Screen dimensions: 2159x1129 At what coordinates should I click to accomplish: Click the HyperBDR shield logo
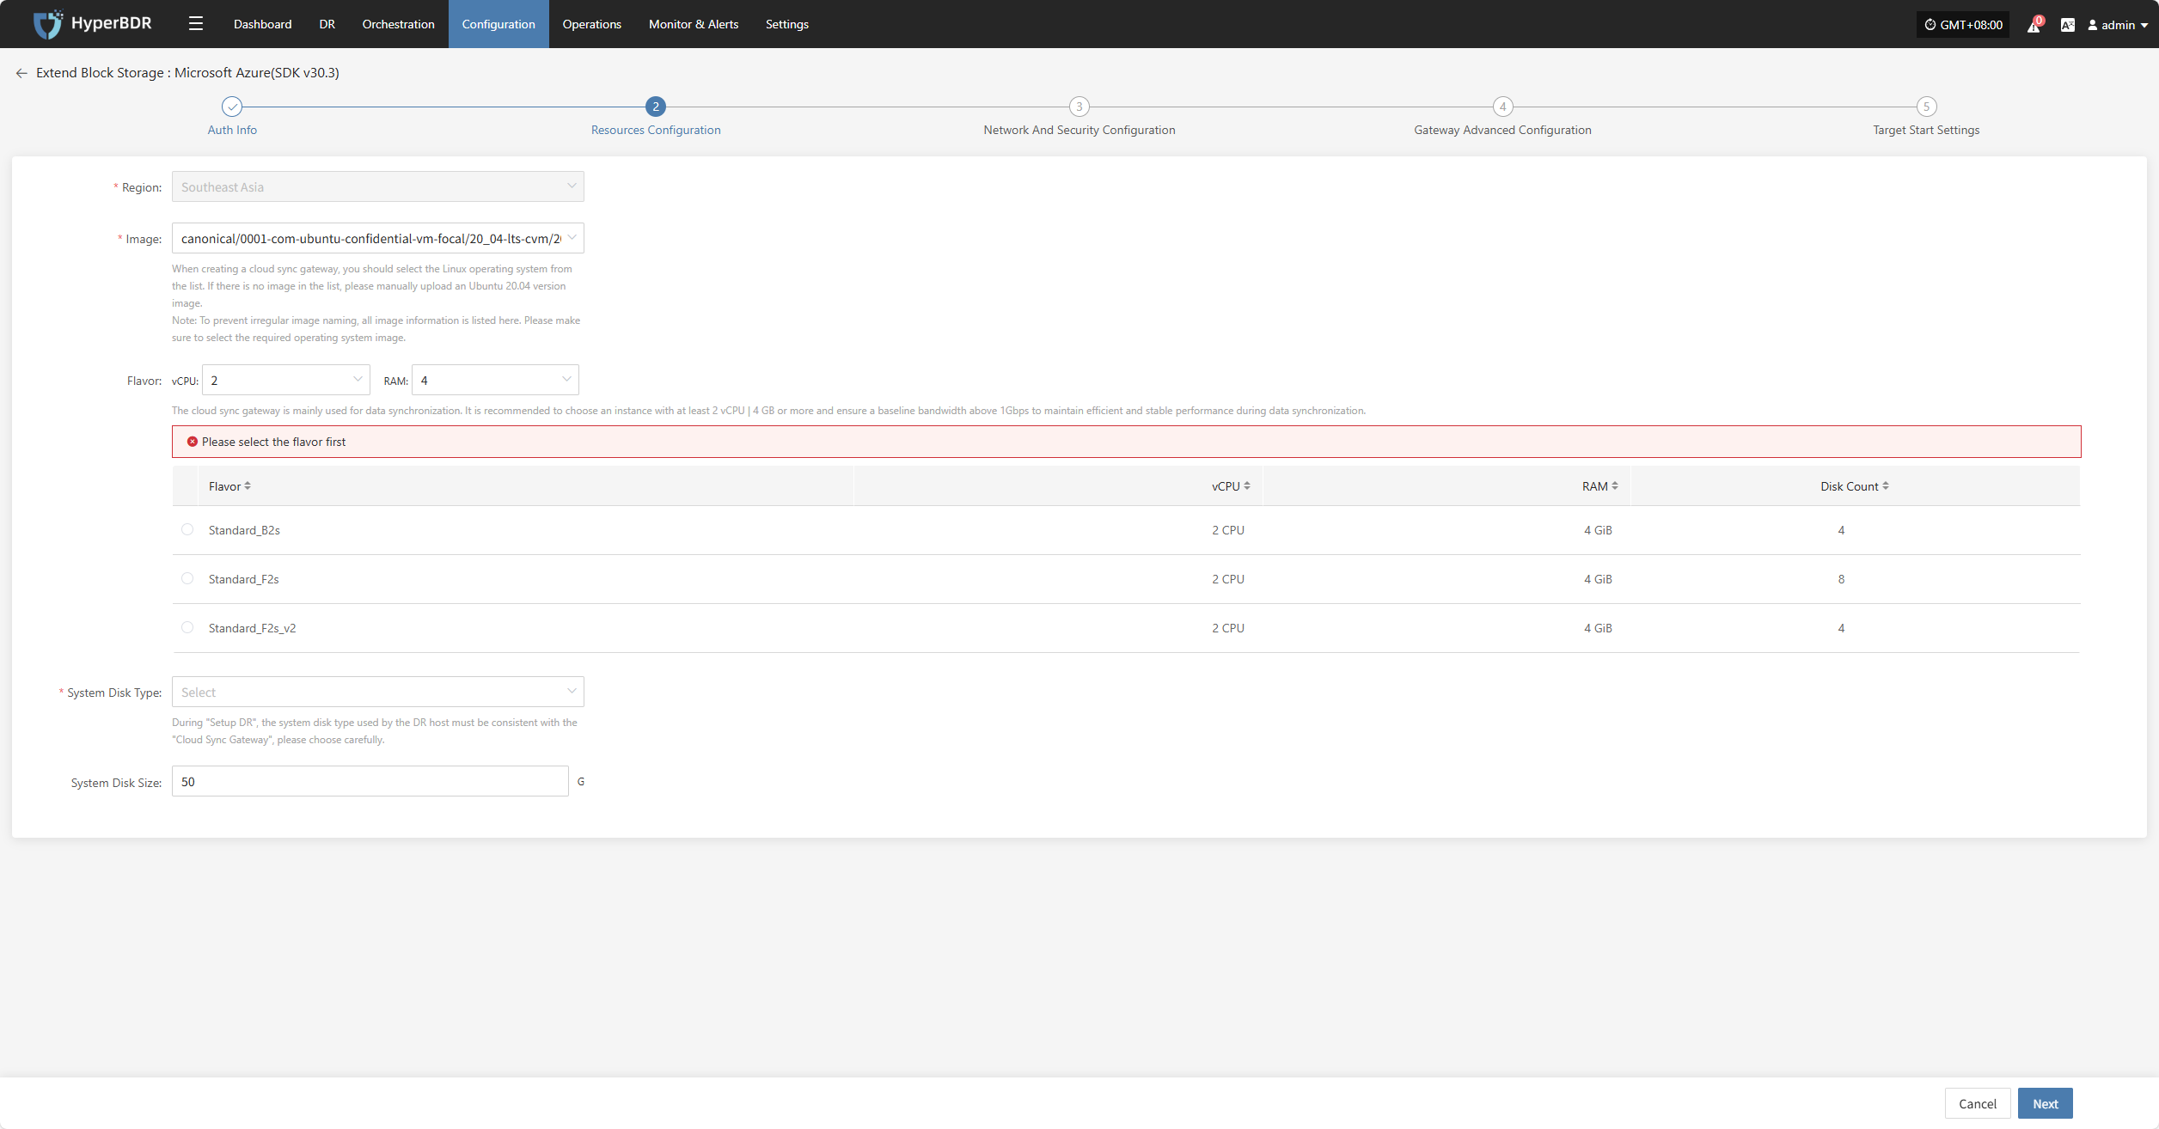point(48,24)
